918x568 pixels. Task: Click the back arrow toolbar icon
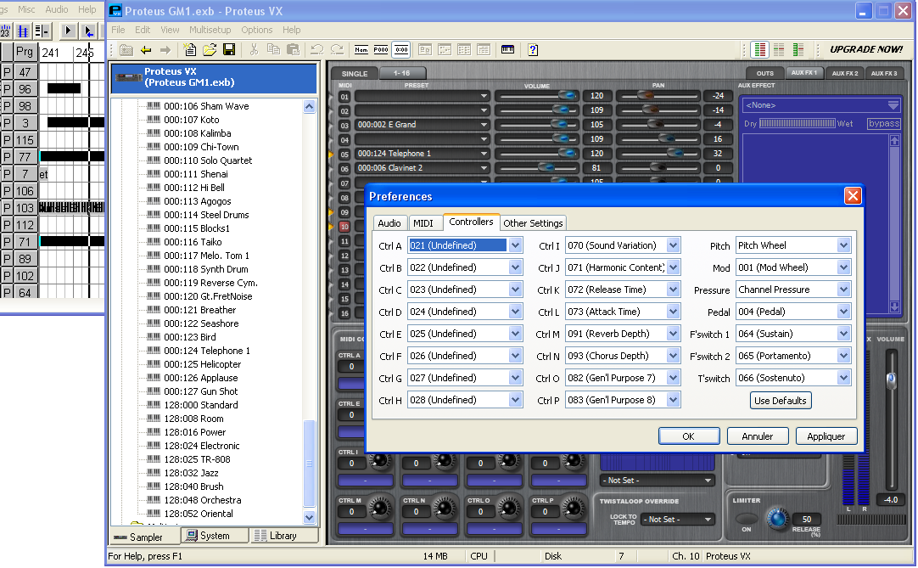pos(146,50)
